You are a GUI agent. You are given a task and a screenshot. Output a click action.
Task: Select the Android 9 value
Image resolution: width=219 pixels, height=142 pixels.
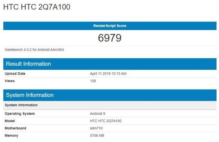click(x=98, y=114)
